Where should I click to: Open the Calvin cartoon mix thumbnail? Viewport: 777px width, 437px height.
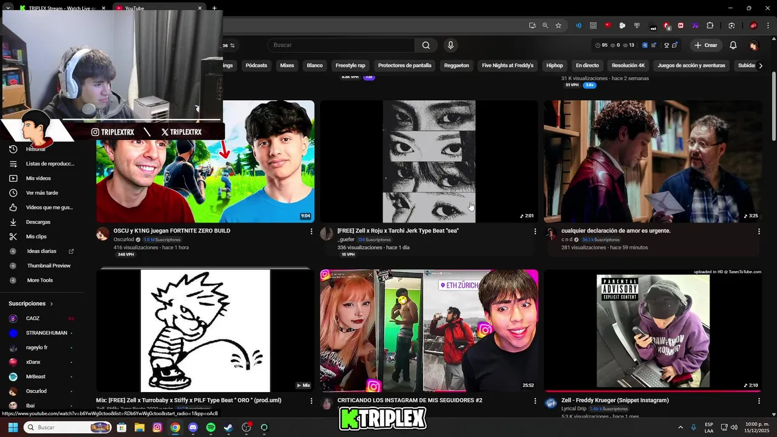coord(205,331)
